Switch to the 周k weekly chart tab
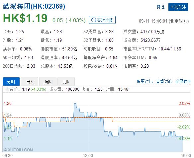The width and height of the screenshot is (194, 158). 48,82
